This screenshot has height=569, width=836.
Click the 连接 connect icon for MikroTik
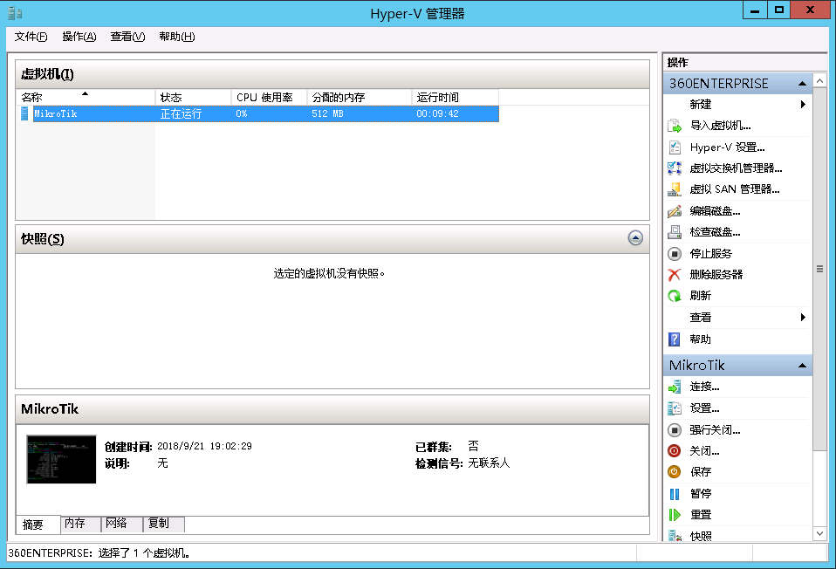675,387
